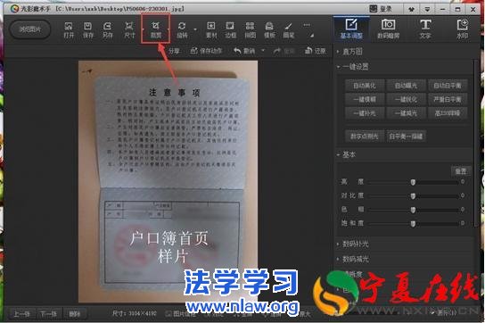The image size is (485, 323).
Task: Click the 浏览图片 browse button
Action: pos(30,29)
